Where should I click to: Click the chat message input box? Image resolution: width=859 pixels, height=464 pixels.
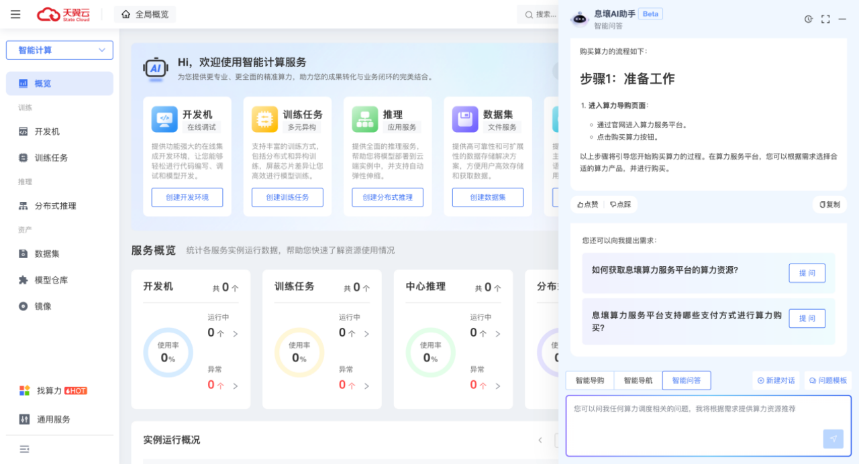(x=709, y=425)
